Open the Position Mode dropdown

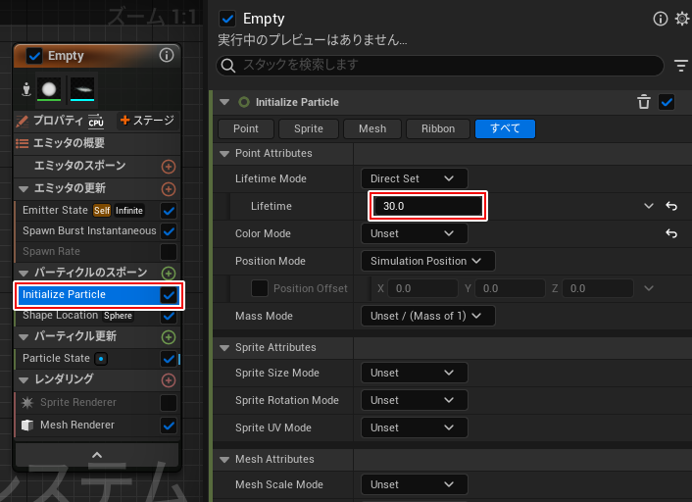(x=426, y=261)
